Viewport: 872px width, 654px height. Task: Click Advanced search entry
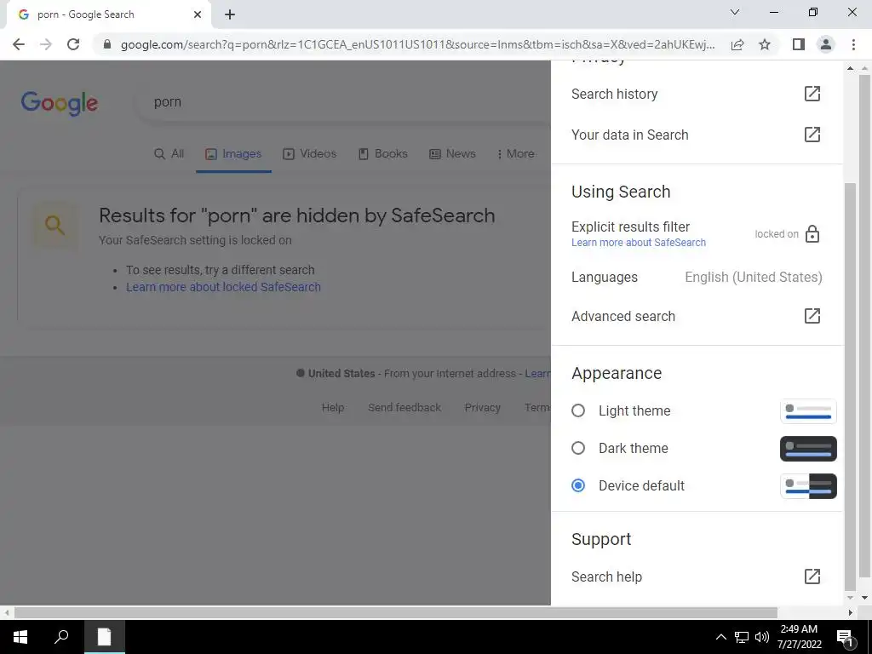click(623, 317)
